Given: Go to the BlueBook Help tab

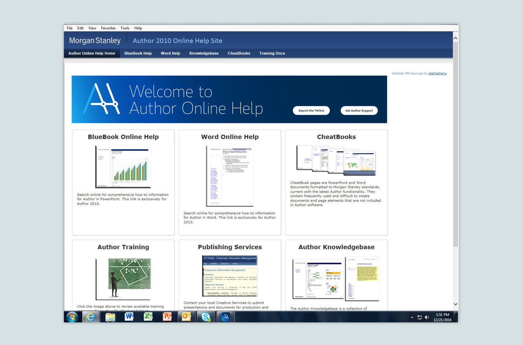Looking at the screenshot, I should point(138,53).
